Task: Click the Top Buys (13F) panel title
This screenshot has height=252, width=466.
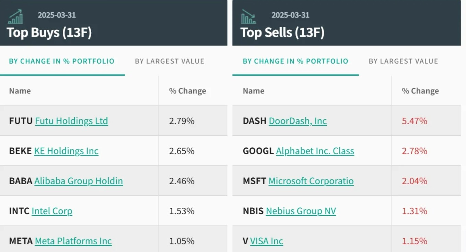Action: [49, 33]
